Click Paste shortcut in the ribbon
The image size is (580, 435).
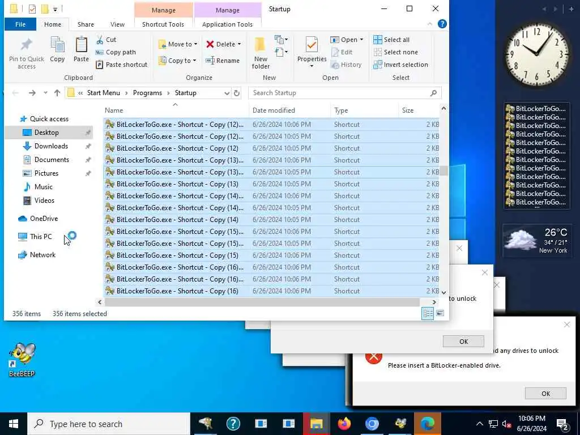point(121,65)
